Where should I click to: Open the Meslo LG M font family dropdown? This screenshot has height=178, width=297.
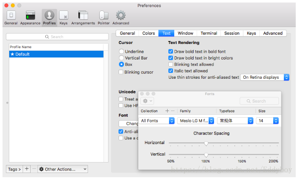pyautogui.click(x=196, y=121)
